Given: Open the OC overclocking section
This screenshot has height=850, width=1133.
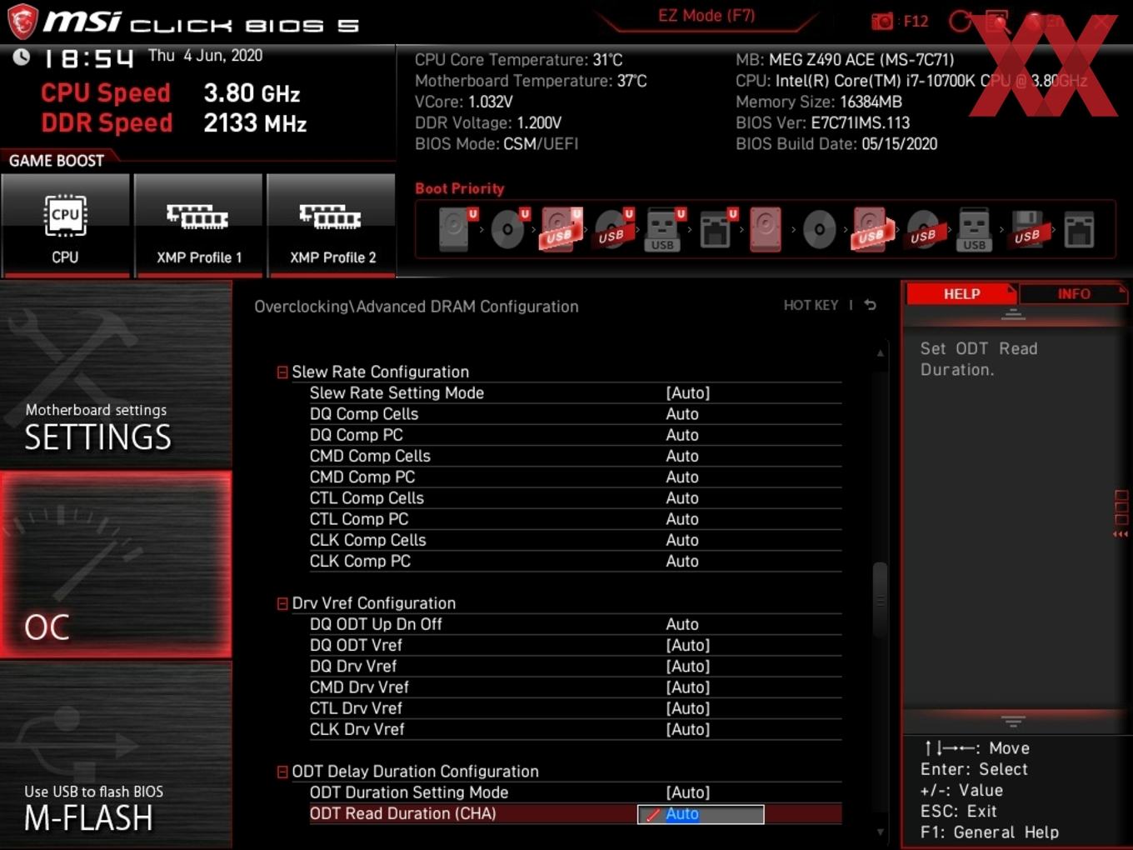Looking at the screenshot, I should pos(116,564).
